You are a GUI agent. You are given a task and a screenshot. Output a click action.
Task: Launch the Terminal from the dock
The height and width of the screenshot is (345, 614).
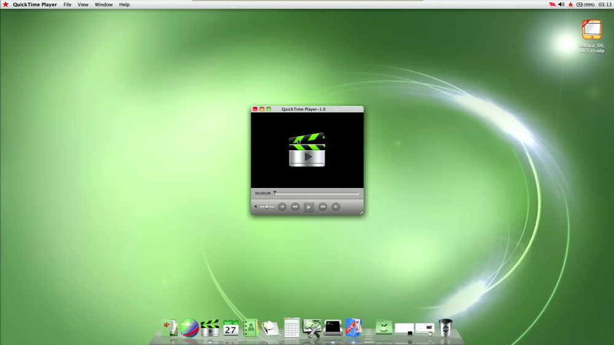pyautogui.click(x=333, y=328)
